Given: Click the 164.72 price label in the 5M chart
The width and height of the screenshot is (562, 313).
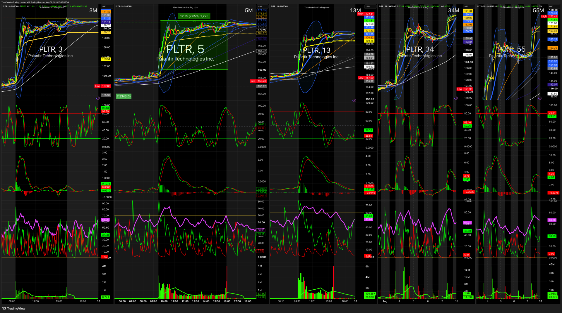Looking at the screenshot, I should click(262, 51).
